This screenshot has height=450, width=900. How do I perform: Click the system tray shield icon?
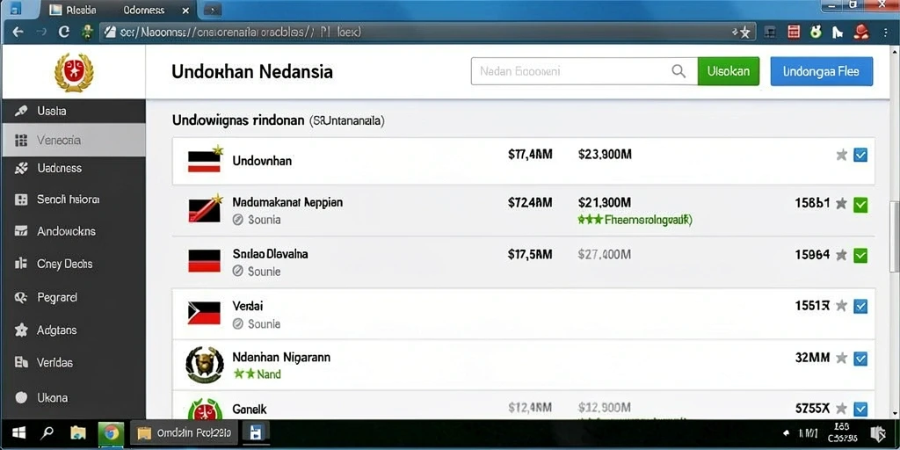pyautogui.click(x=878, y=434)
